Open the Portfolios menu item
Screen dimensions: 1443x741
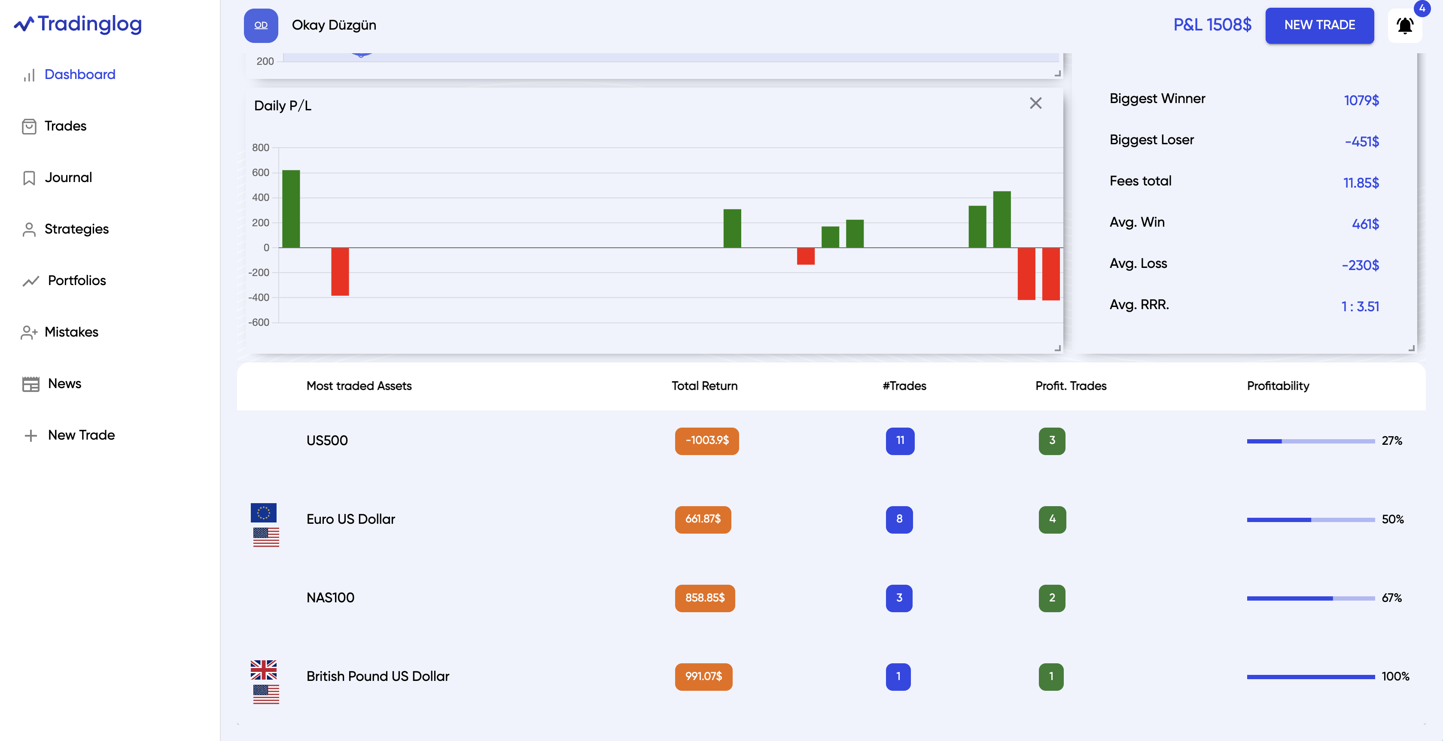click(77, 281)
